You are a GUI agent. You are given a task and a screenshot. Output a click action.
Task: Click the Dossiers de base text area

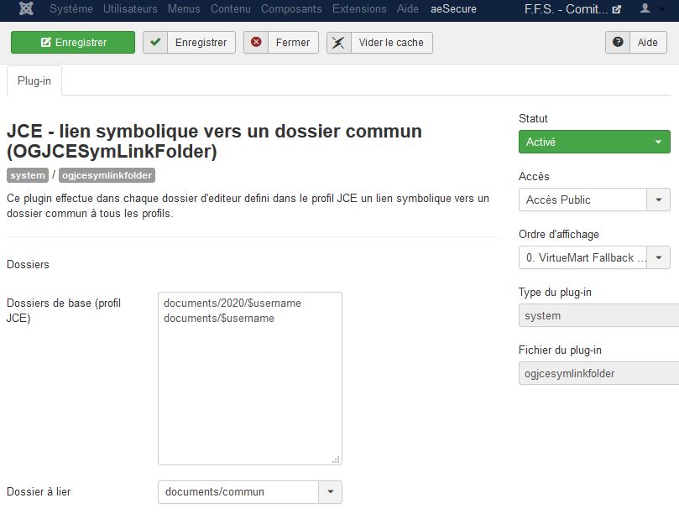(250, 379)
